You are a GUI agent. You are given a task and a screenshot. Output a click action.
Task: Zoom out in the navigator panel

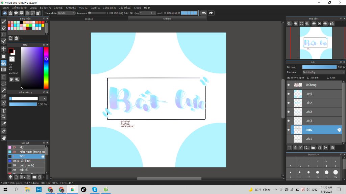coord(307,24)
